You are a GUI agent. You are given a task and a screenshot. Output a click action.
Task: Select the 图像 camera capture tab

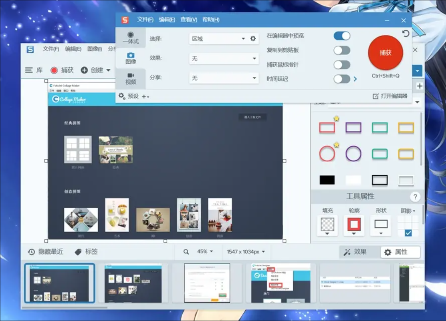131,58
